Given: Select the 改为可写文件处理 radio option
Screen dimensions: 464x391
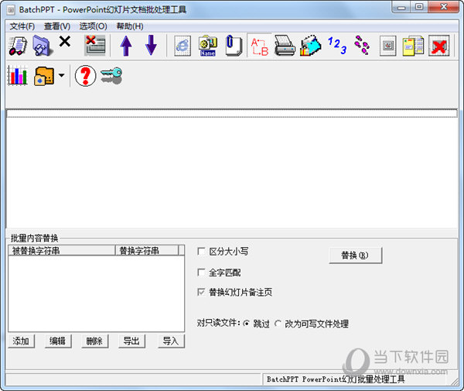Looking at the screenshot, I should coord(278,324).
